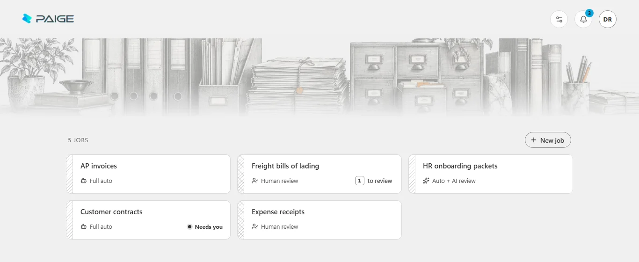Click the person icon in Expense receipts card

255,226
